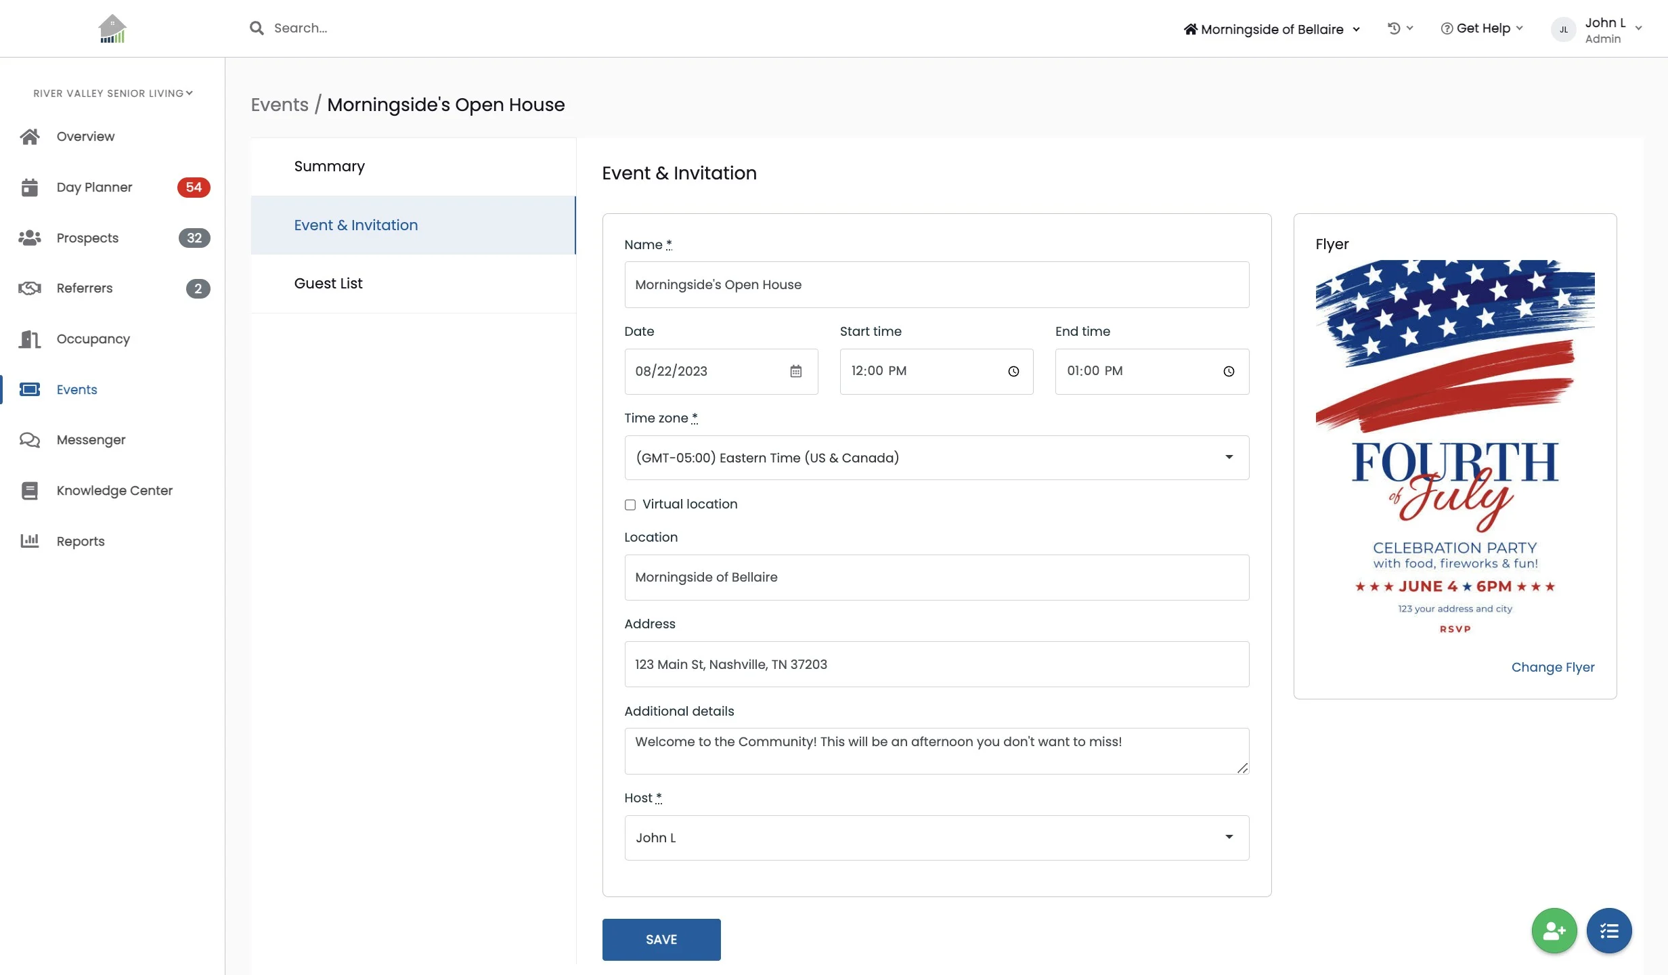
Task: Click the house logo at top left
Action: pyautogui.click(x=112, y=28)
